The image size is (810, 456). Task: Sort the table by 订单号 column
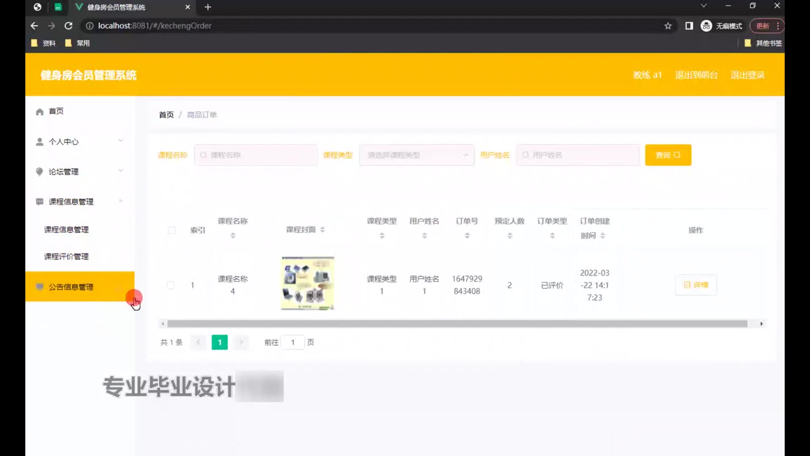click(x=467, y=236)
